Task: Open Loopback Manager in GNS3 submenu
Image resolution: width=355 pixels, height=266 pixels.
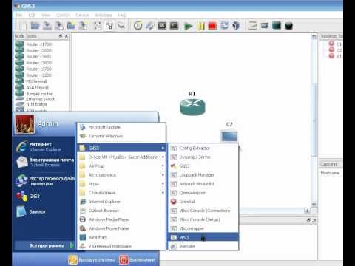Action: (203, 175)
